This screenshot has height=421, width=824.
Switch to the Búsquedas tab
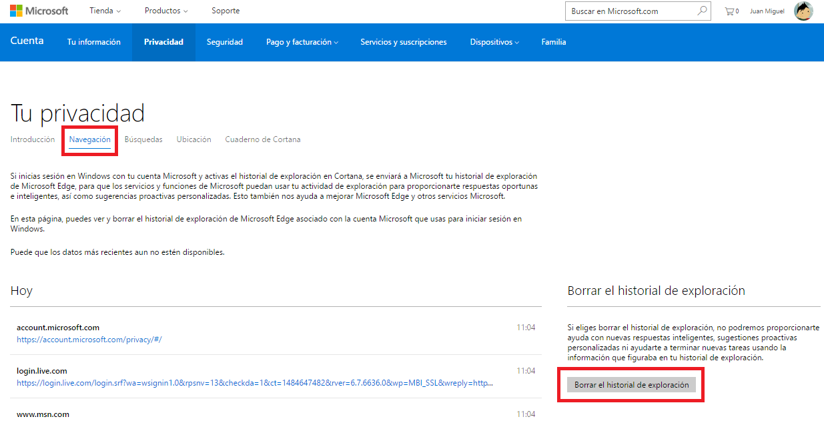tap(143, 139)
